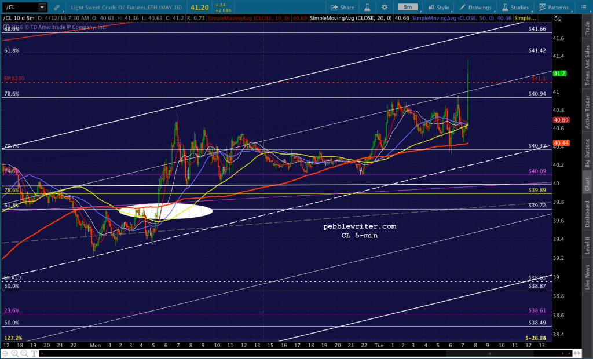593x359 pixels.
Task: Click the blue SimpleMovingAvg (CLOSE, 50, 0) label
Action: click(x=453, y=18)
